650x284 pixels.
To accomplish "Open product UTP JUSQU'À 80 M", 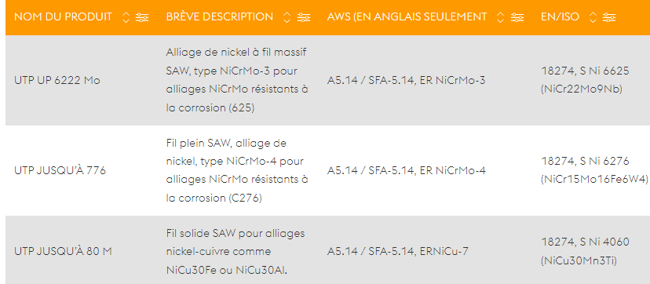I will pos(63,251).
